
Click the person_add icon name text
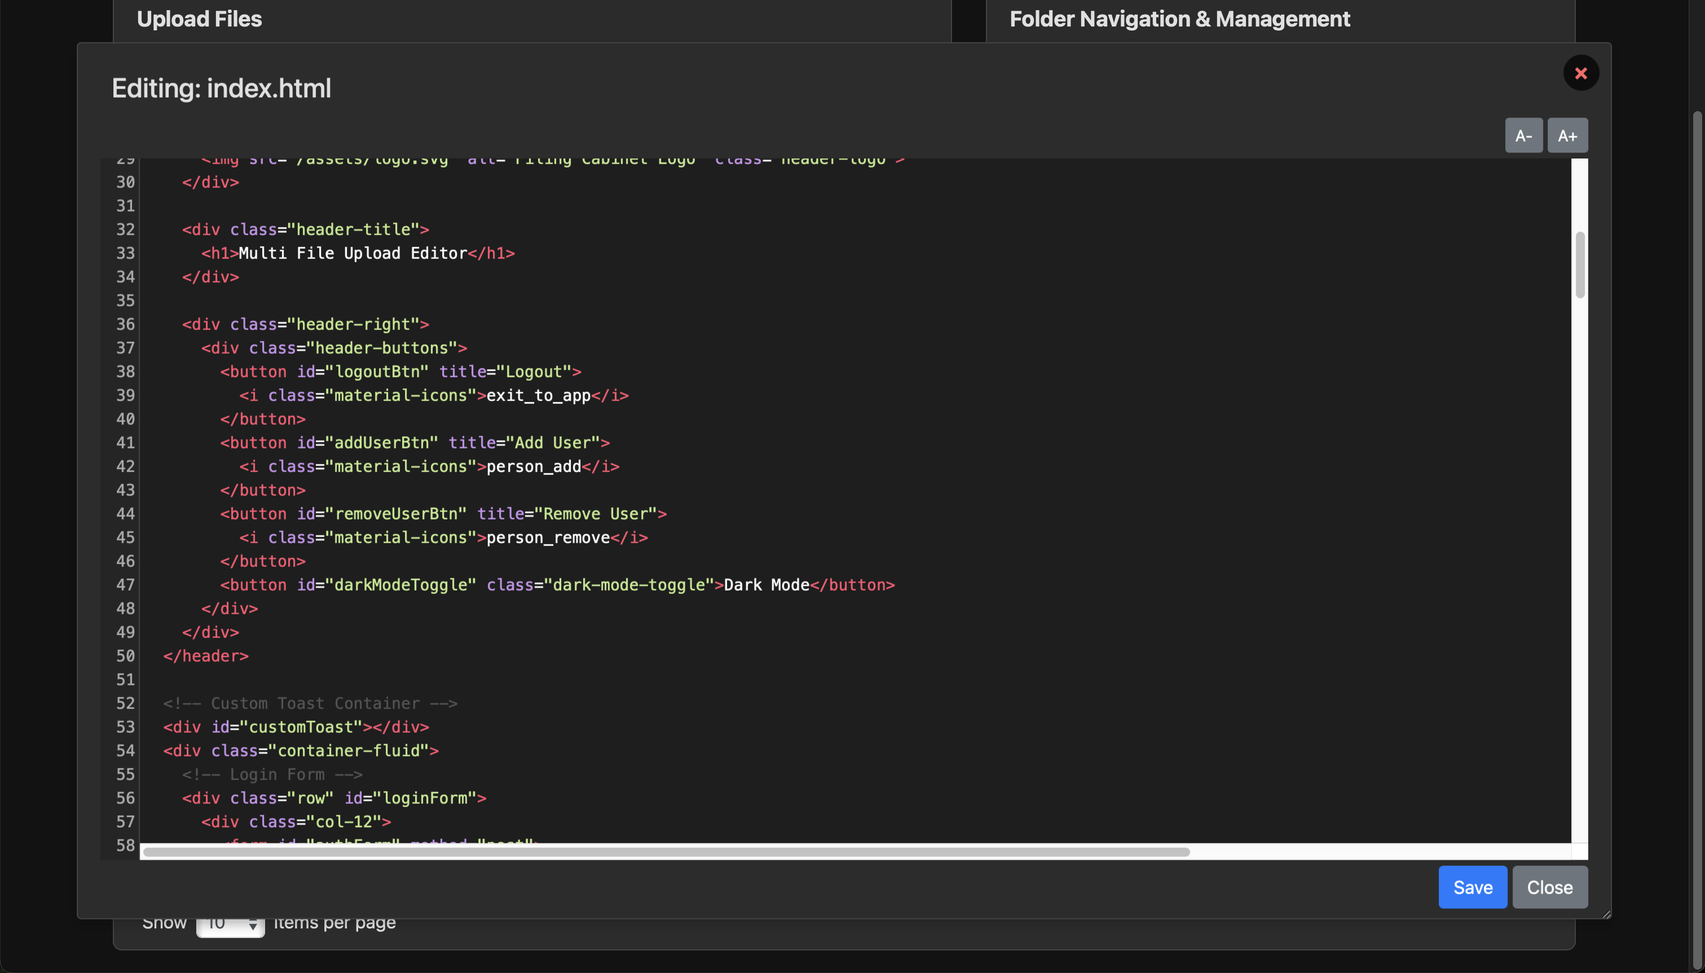point(533,466)
